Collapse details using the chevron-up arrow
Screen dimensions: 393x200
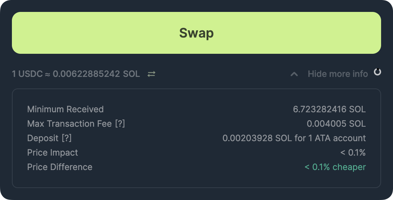coord(294,74)
